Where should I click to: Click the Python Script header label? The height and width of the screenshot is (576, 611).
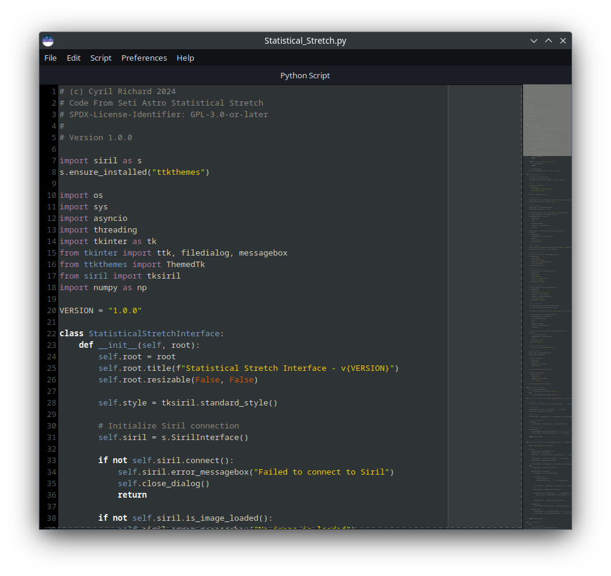click(305, 76)
